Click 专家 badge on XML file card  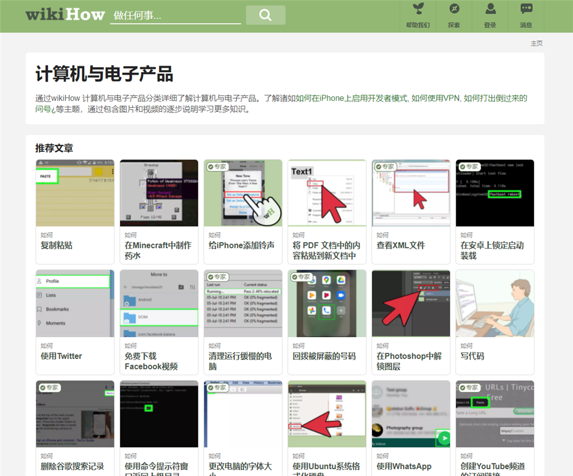385,167
